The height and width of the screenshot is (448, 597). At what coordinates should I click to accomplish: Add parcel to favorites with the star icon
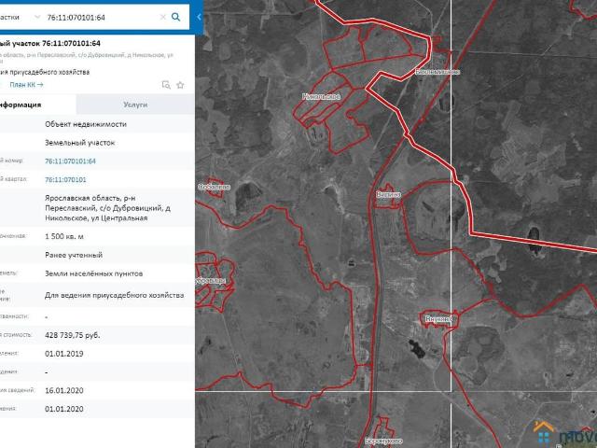click(x=180, y=85)
